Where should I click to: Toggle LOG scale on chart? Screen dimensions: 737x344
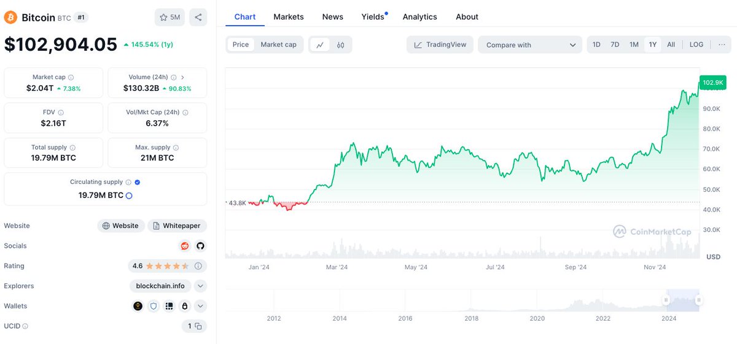point(696,45)
